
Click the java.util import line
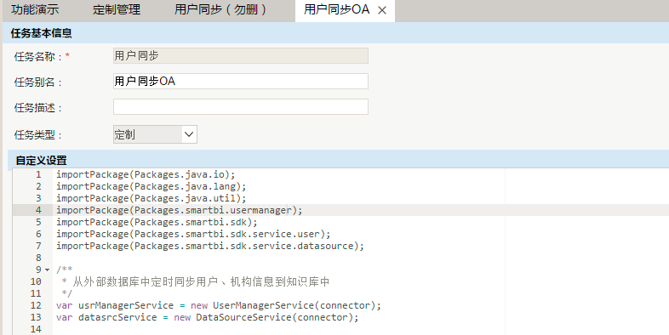(152, 198)
